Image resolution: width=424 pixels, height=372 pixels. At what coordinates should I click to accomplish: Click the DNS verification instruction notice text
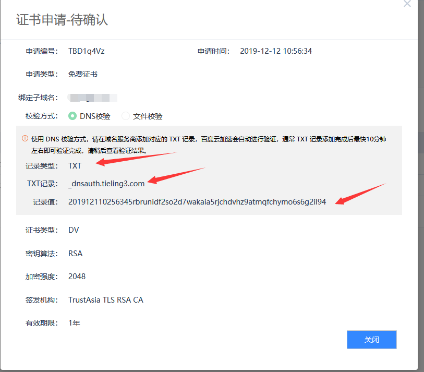coord(209,139)
